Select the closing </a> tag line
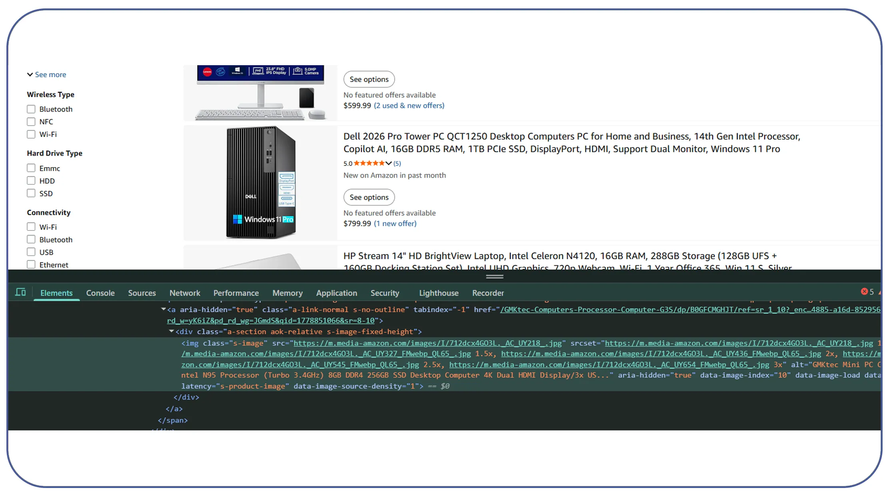 174,409
